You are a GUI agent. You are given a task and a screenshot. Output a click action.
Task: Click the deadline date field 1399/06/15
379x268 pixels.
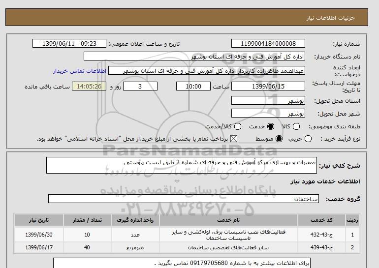pyautogui.click(x=268, y=86)
